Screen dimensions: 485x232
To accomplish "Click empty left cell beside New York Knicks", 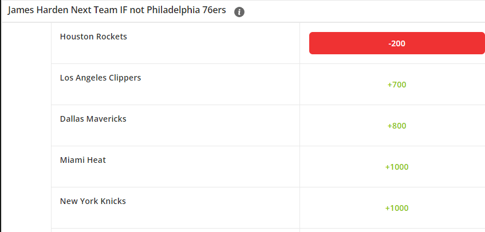I will 26,207.
